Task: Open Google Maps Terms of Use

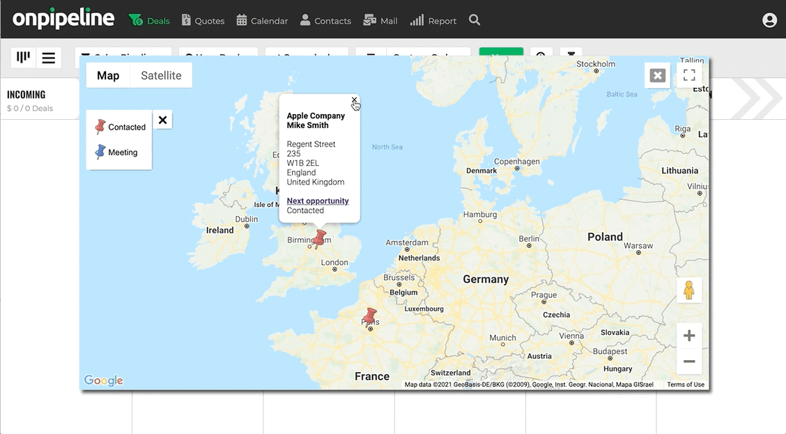Action: [685, 385]
